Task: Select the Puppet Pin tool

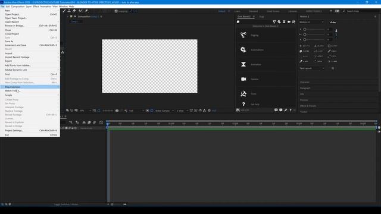Action: (86, 11)
